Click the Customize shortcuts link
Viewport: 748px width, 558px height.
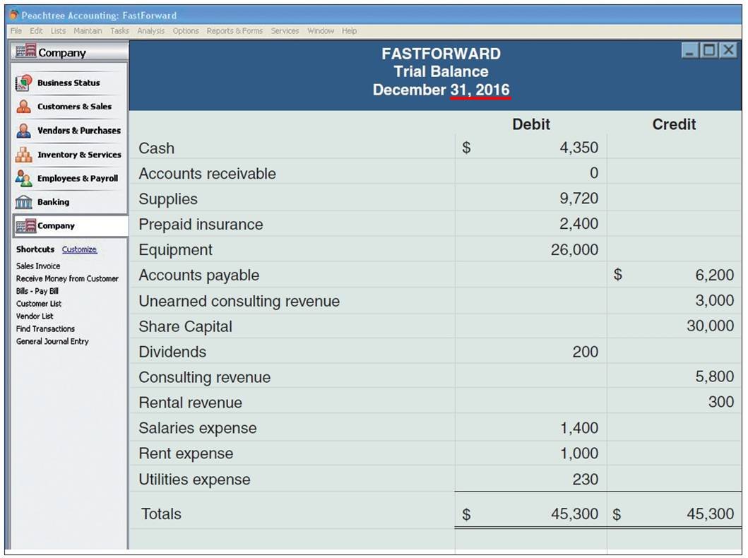pos(79,249)
